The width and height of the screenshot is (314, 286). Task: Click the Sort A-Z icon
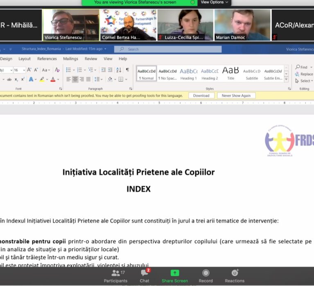pyautogui.click(x=119, y=70)
